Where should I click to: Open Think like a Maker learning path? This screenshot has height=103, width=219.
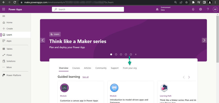click(176, 92)
